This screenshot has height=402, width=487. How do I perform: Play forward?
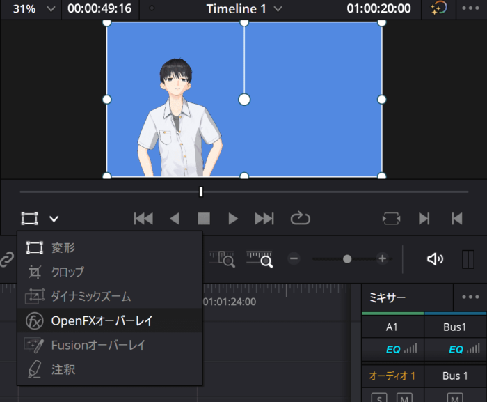click(233, 219)
